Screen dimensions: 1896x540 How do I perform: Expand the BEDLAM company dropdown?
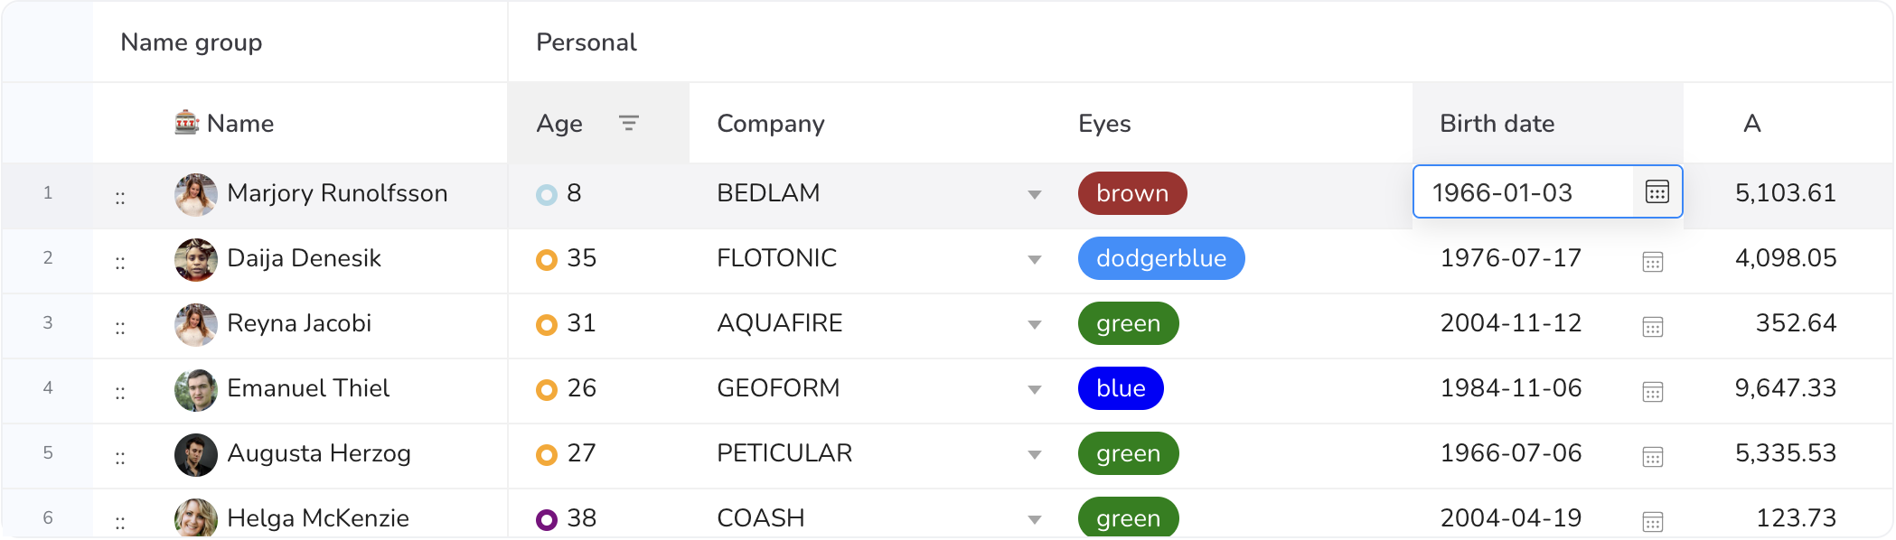tap(1035, 194)
